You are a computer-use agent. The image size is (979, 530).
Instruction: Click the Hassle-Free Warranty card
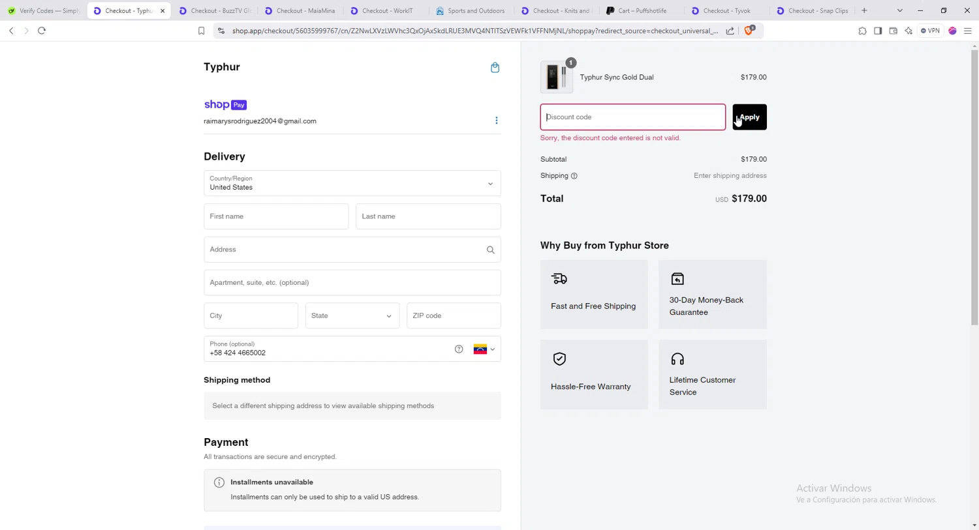point(594,375)
